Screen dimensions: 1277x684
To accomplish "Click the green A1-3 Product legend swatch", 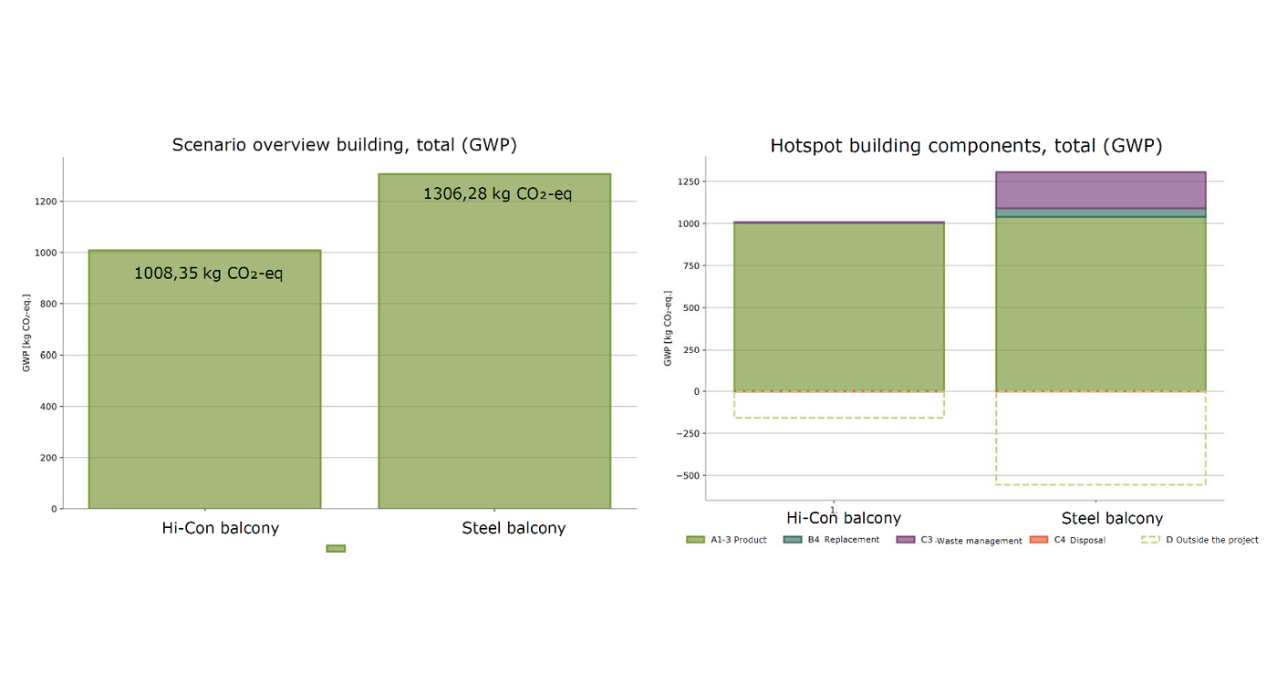I will pos(695,540).
